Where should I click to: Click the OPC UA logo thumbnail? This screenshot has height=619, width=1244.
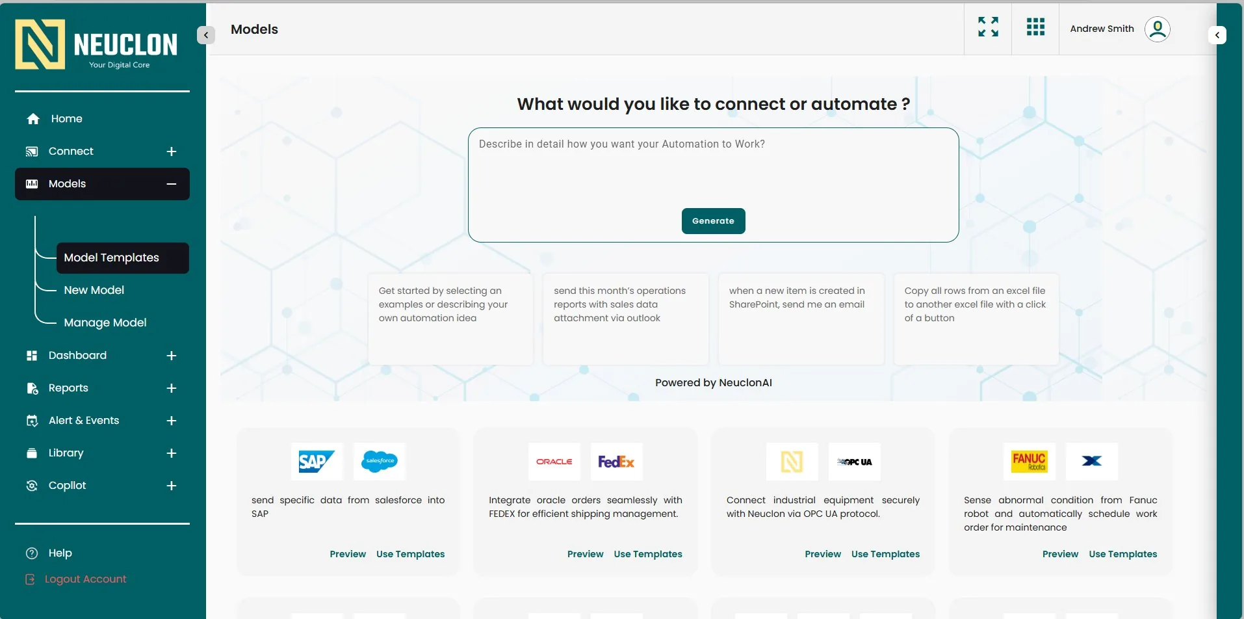click(854, 462)
